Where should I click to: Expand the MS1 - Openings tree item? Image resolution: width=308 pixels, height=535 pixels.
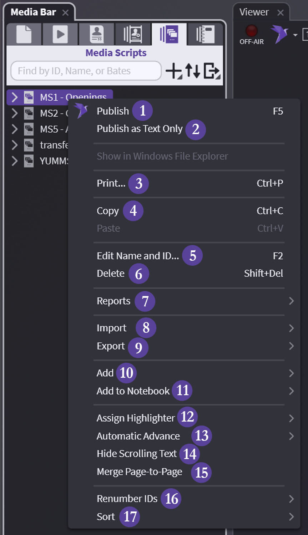tap(14, 97)
